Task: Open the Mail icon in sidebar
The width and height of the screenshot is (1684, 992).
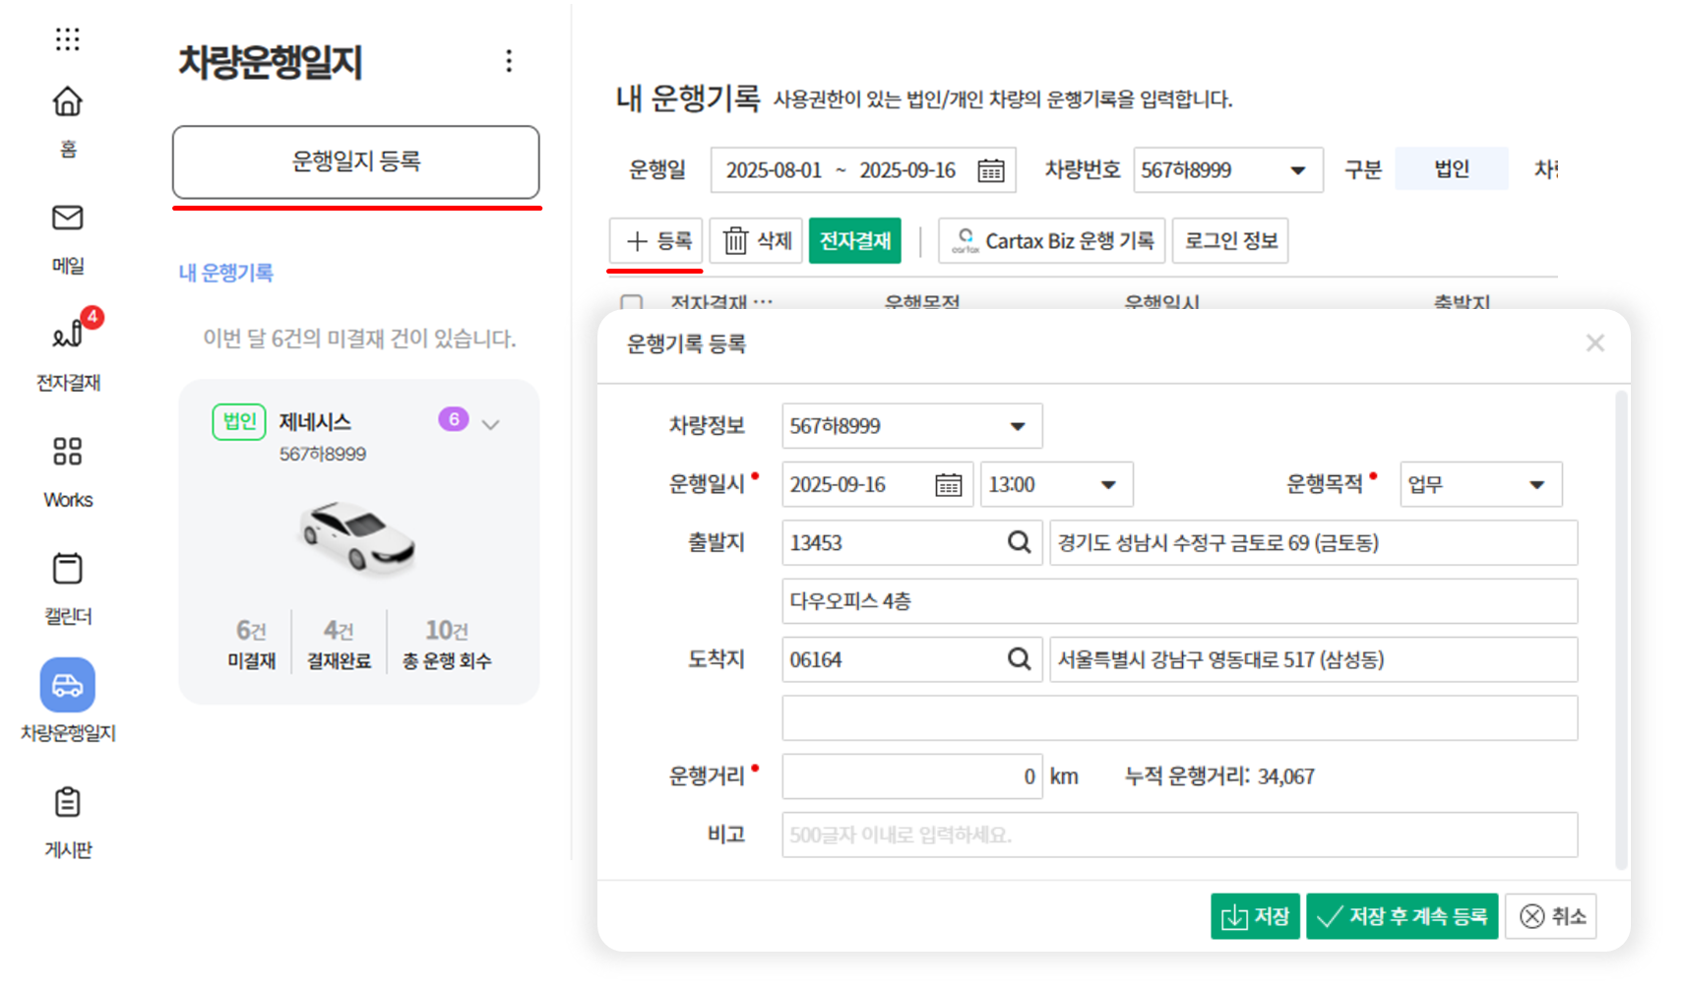Action: tap(67, 218)
